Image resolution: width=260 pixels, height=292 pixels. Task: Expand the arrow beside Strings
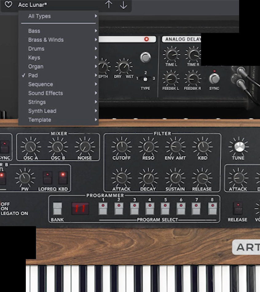(x=96, y=102)
